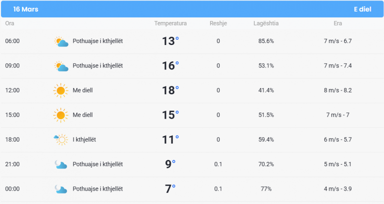Click the 16 Mars date header

pos(26,9)
